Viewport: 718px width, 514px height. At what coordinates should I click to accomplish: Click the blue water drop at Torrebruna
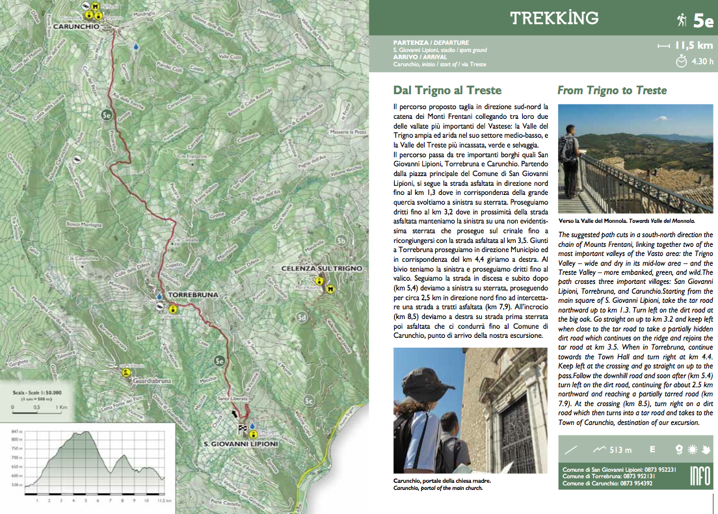(159, 297)
